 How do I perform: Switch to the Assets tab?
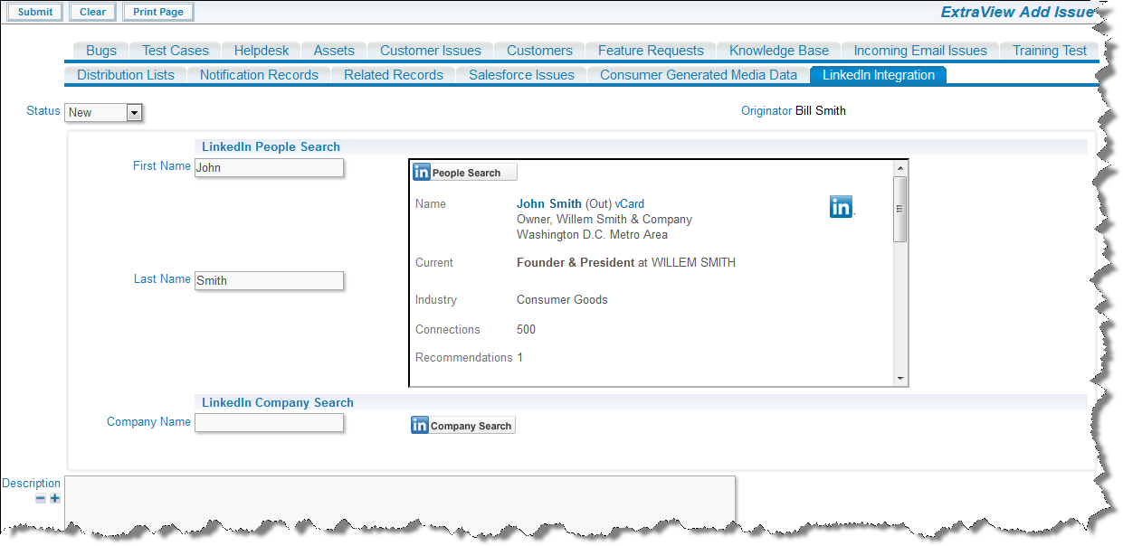[x=334, y=51]
